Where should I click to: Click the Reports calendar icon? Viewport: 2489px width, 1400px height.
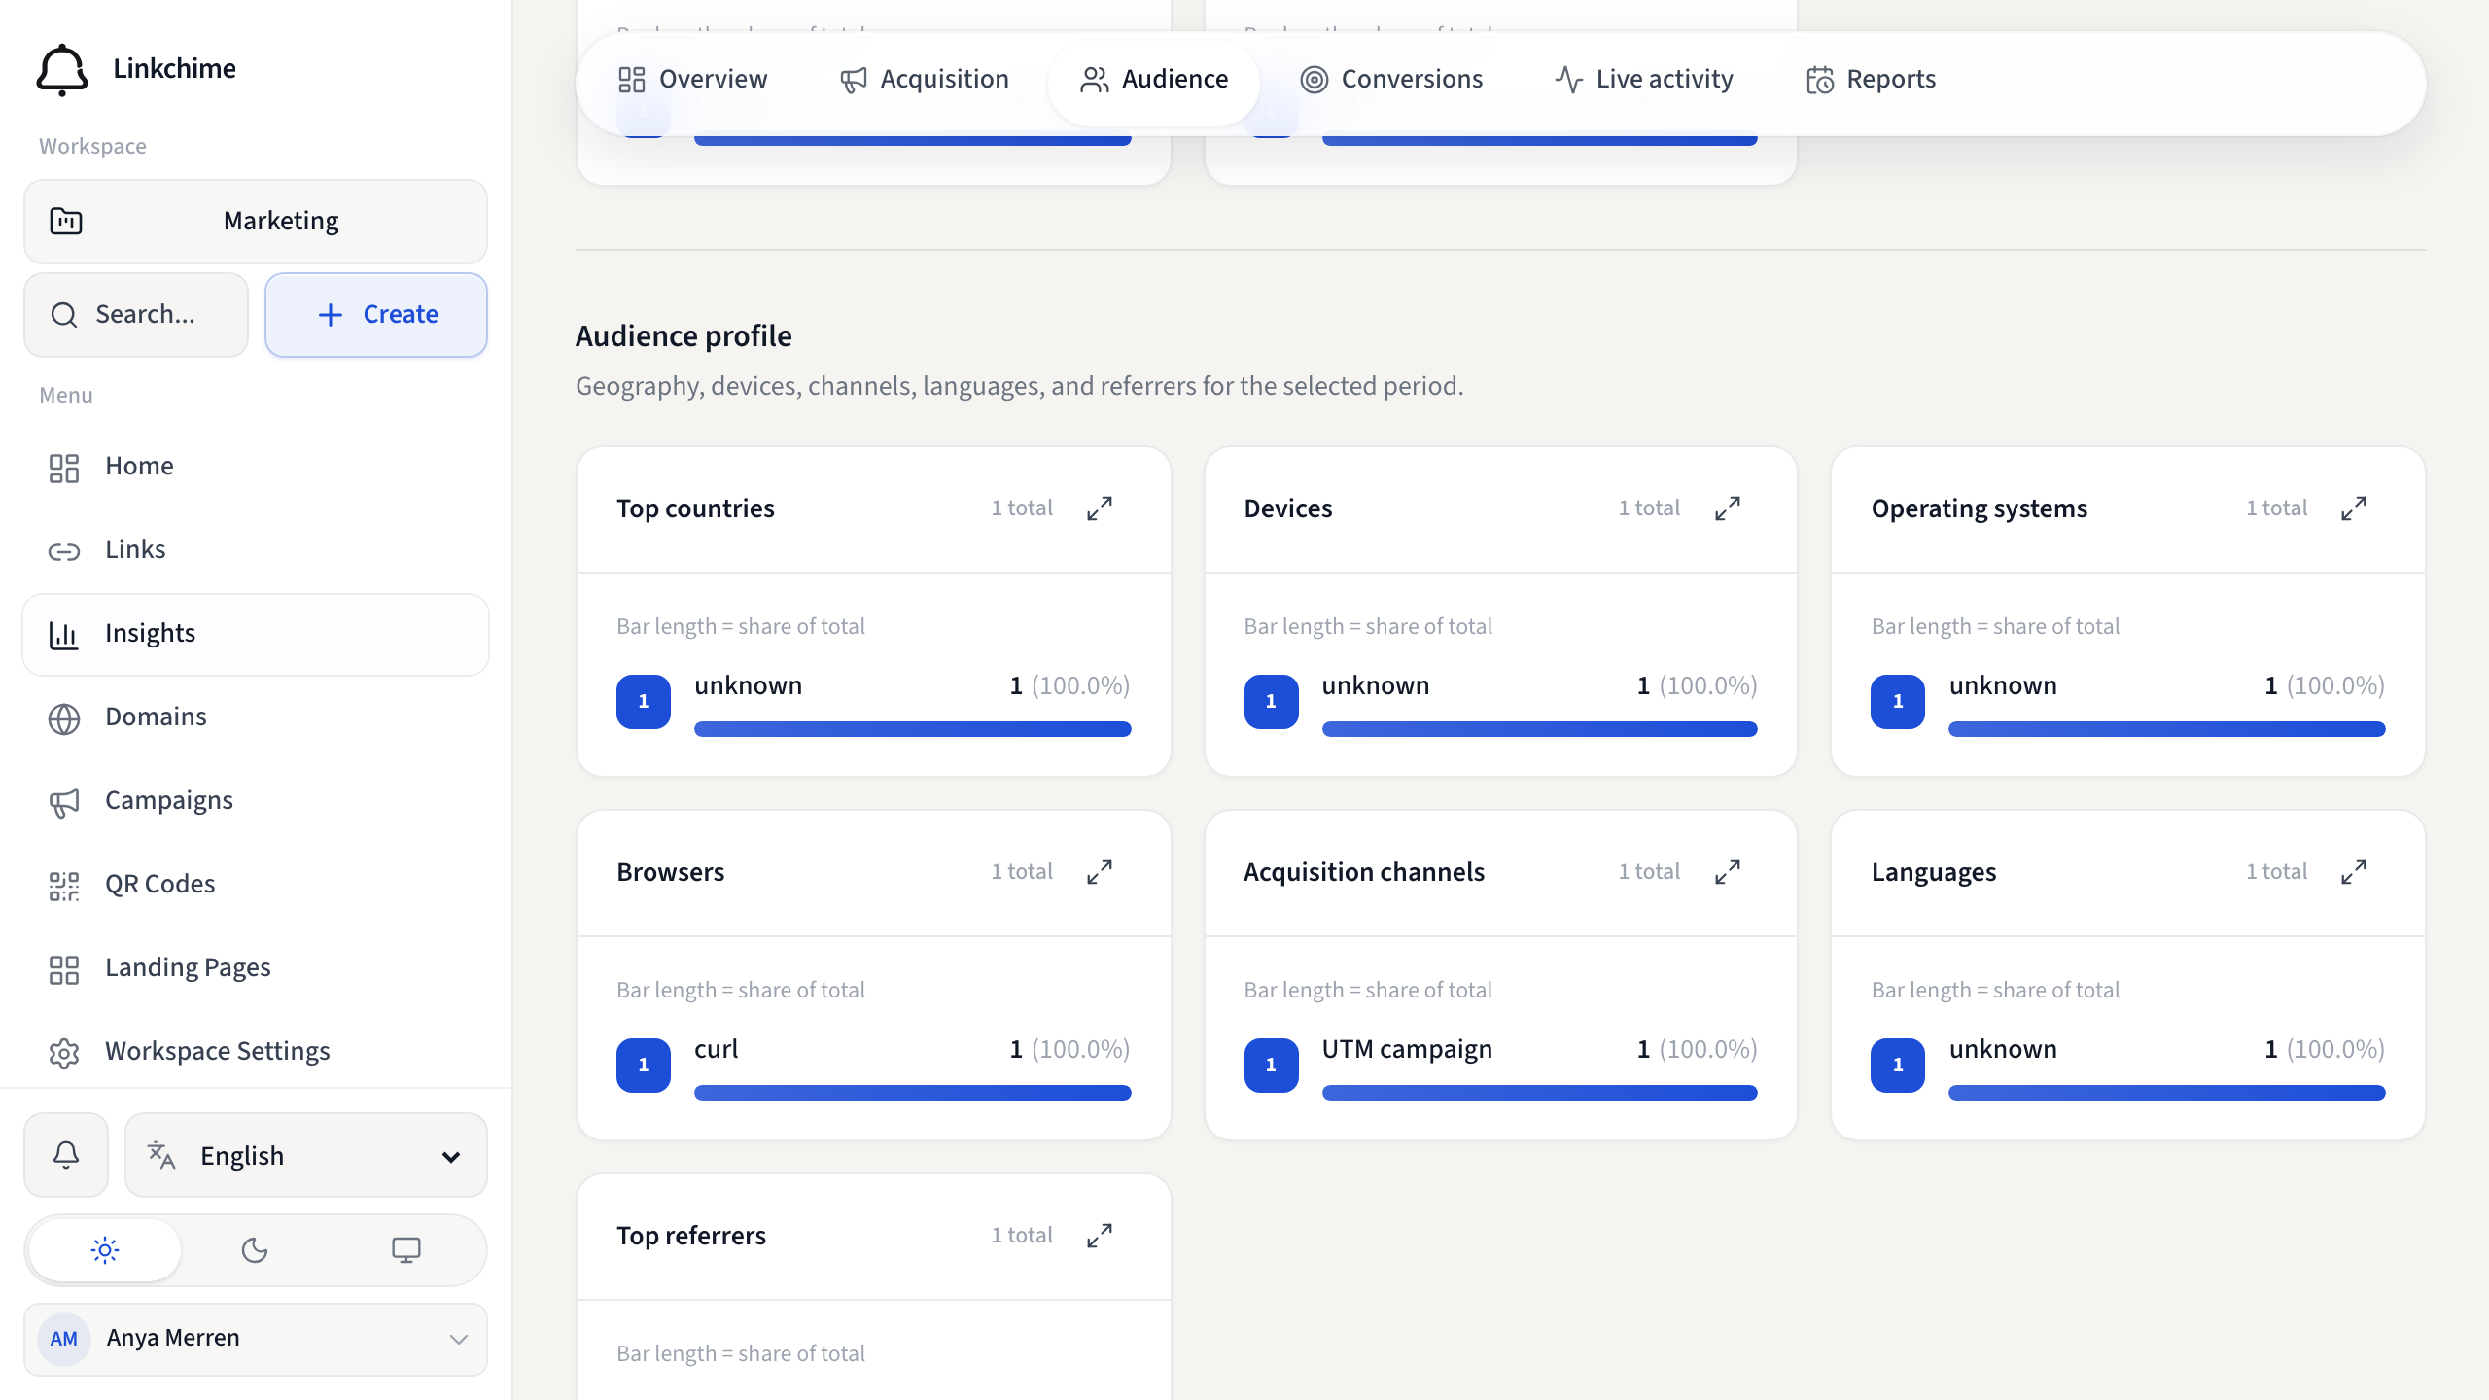point(1820,80)
